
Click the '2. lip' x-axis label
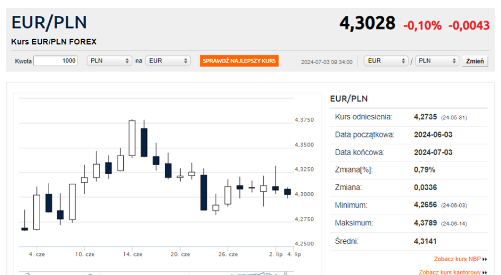276,254
